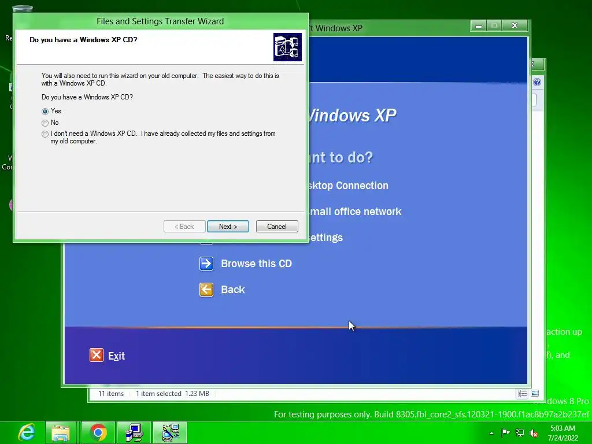Click the Explorer window help icon

tap(537, 82)
